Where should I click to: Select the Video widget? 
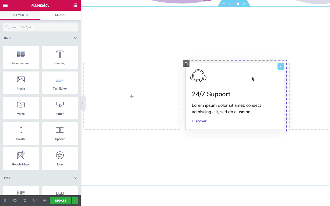(21, 108)
